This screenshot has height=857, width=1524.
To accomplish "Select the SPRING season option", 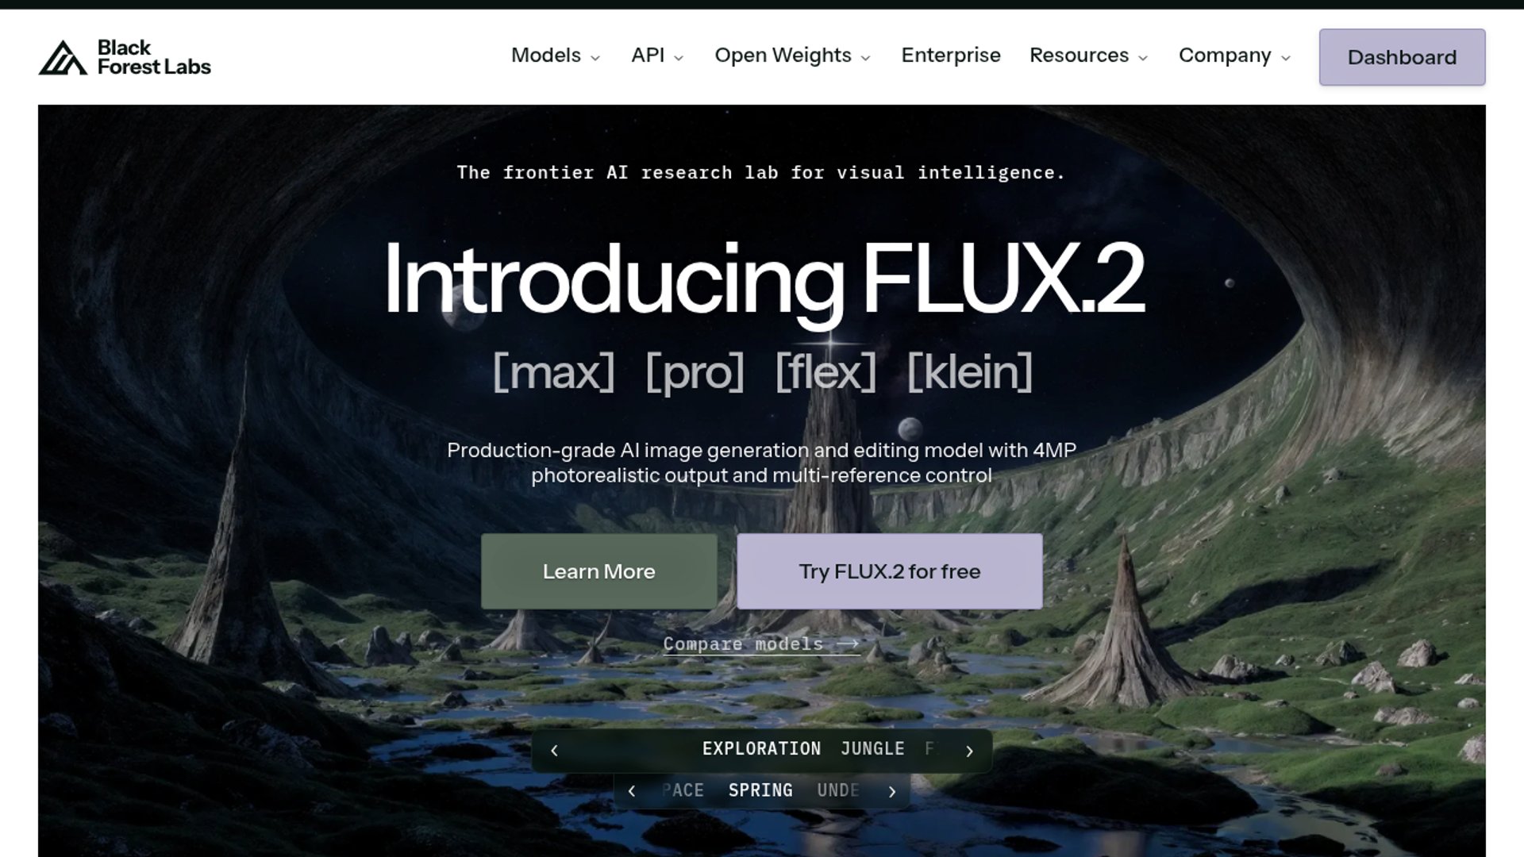I will click(x=760, y=790).
